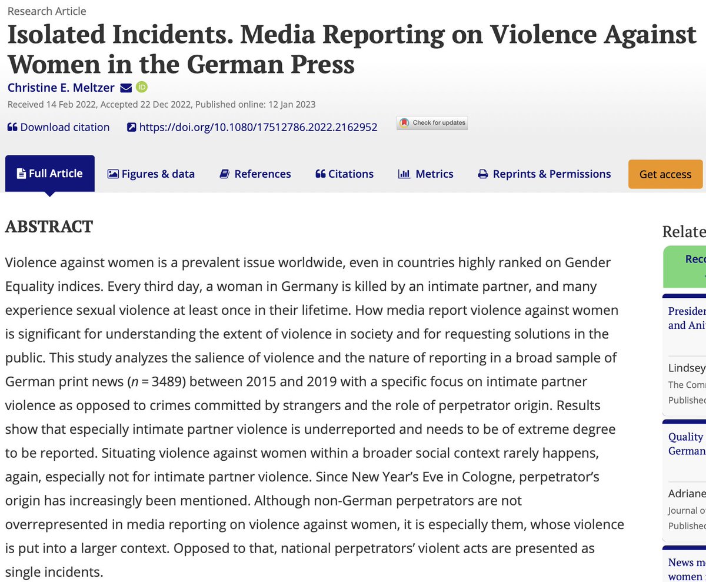Screen dimensions: 706x582
Task: Click the book icon on References tab
Action: tap(224, 174)
